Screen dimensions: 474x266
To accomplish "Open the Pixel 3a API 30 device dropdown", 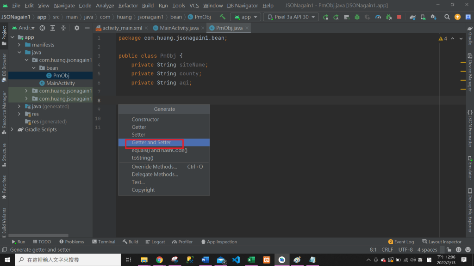I will pyautogui.click(x=291, y=17).
